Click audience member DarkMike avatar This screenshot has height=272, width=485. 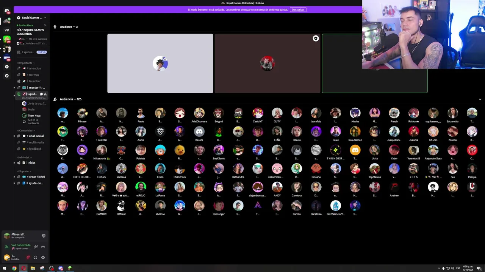[x=316, y=206]
